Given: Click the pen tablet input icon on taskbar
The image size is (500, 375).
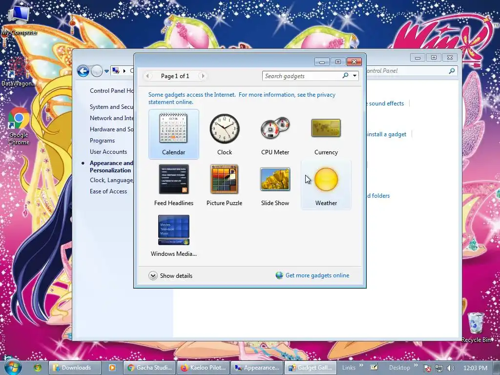Looking at the screenshot, I should [374, 367].
